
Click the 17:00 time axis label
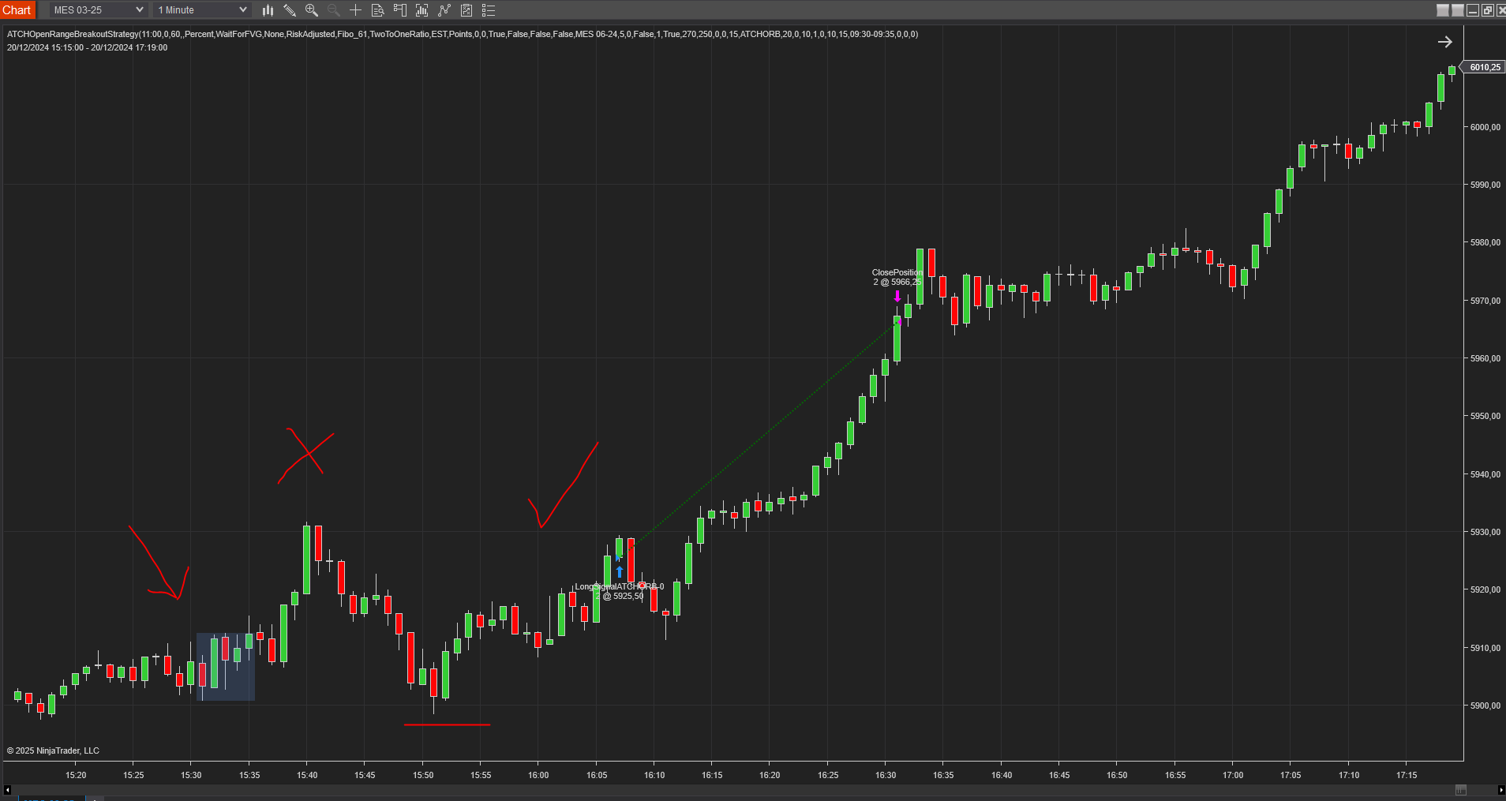1233,775
